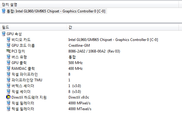Image resolution: width=182 pixels, height=115 pixels.
Task: Click the PCI 장치 card icon
Action: coord(8,51)
